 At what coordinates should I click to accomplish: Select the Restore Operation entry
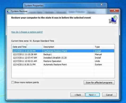(63, 61)
